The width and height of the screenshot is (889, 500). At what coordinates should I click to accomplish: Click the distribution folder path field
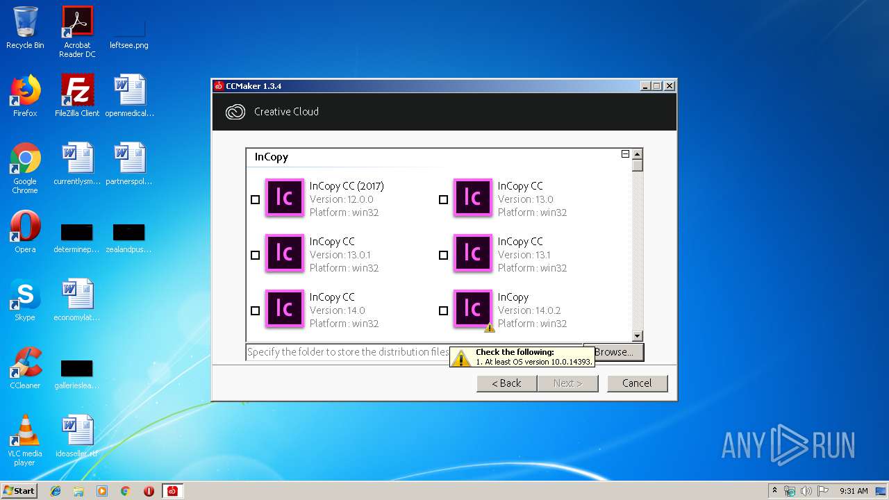tap(414, 352)
